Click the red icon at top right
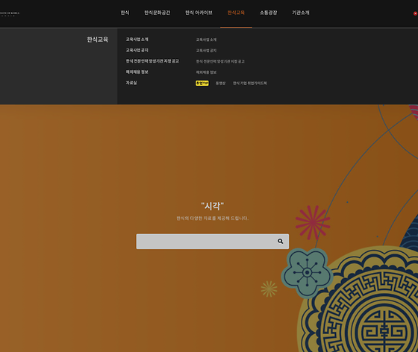 point(415,13)
